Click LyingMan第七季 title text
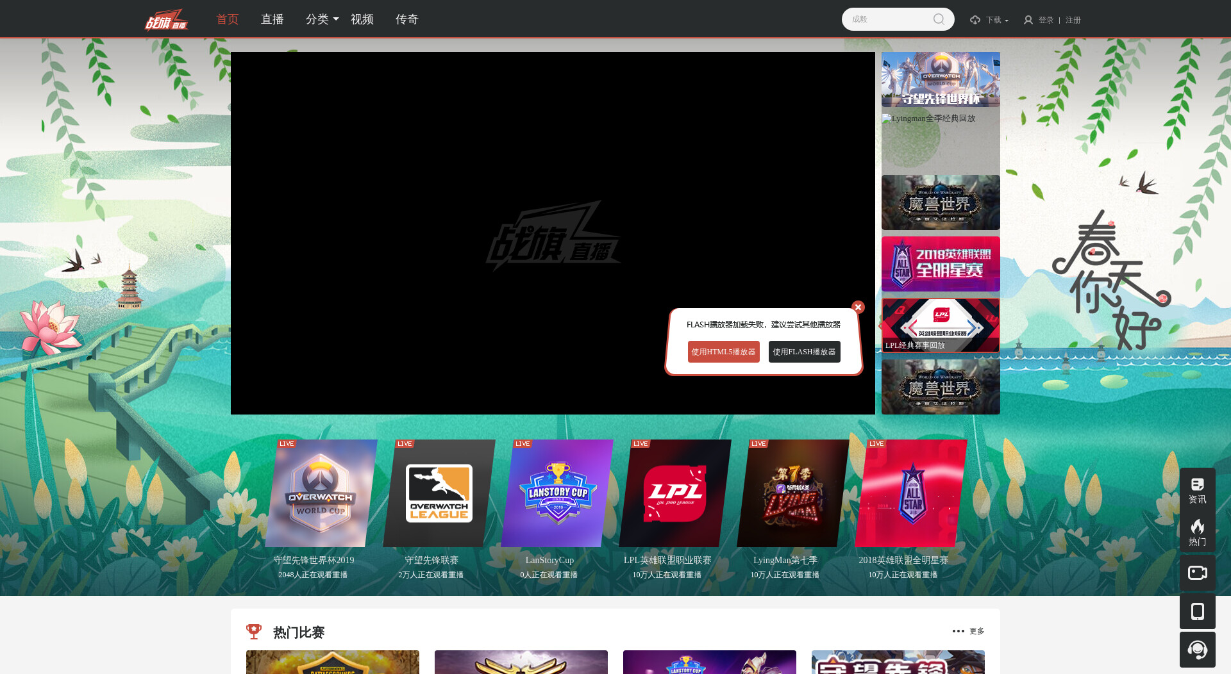This screenshot has width=1231, height=674. click(x=785, y=560)
